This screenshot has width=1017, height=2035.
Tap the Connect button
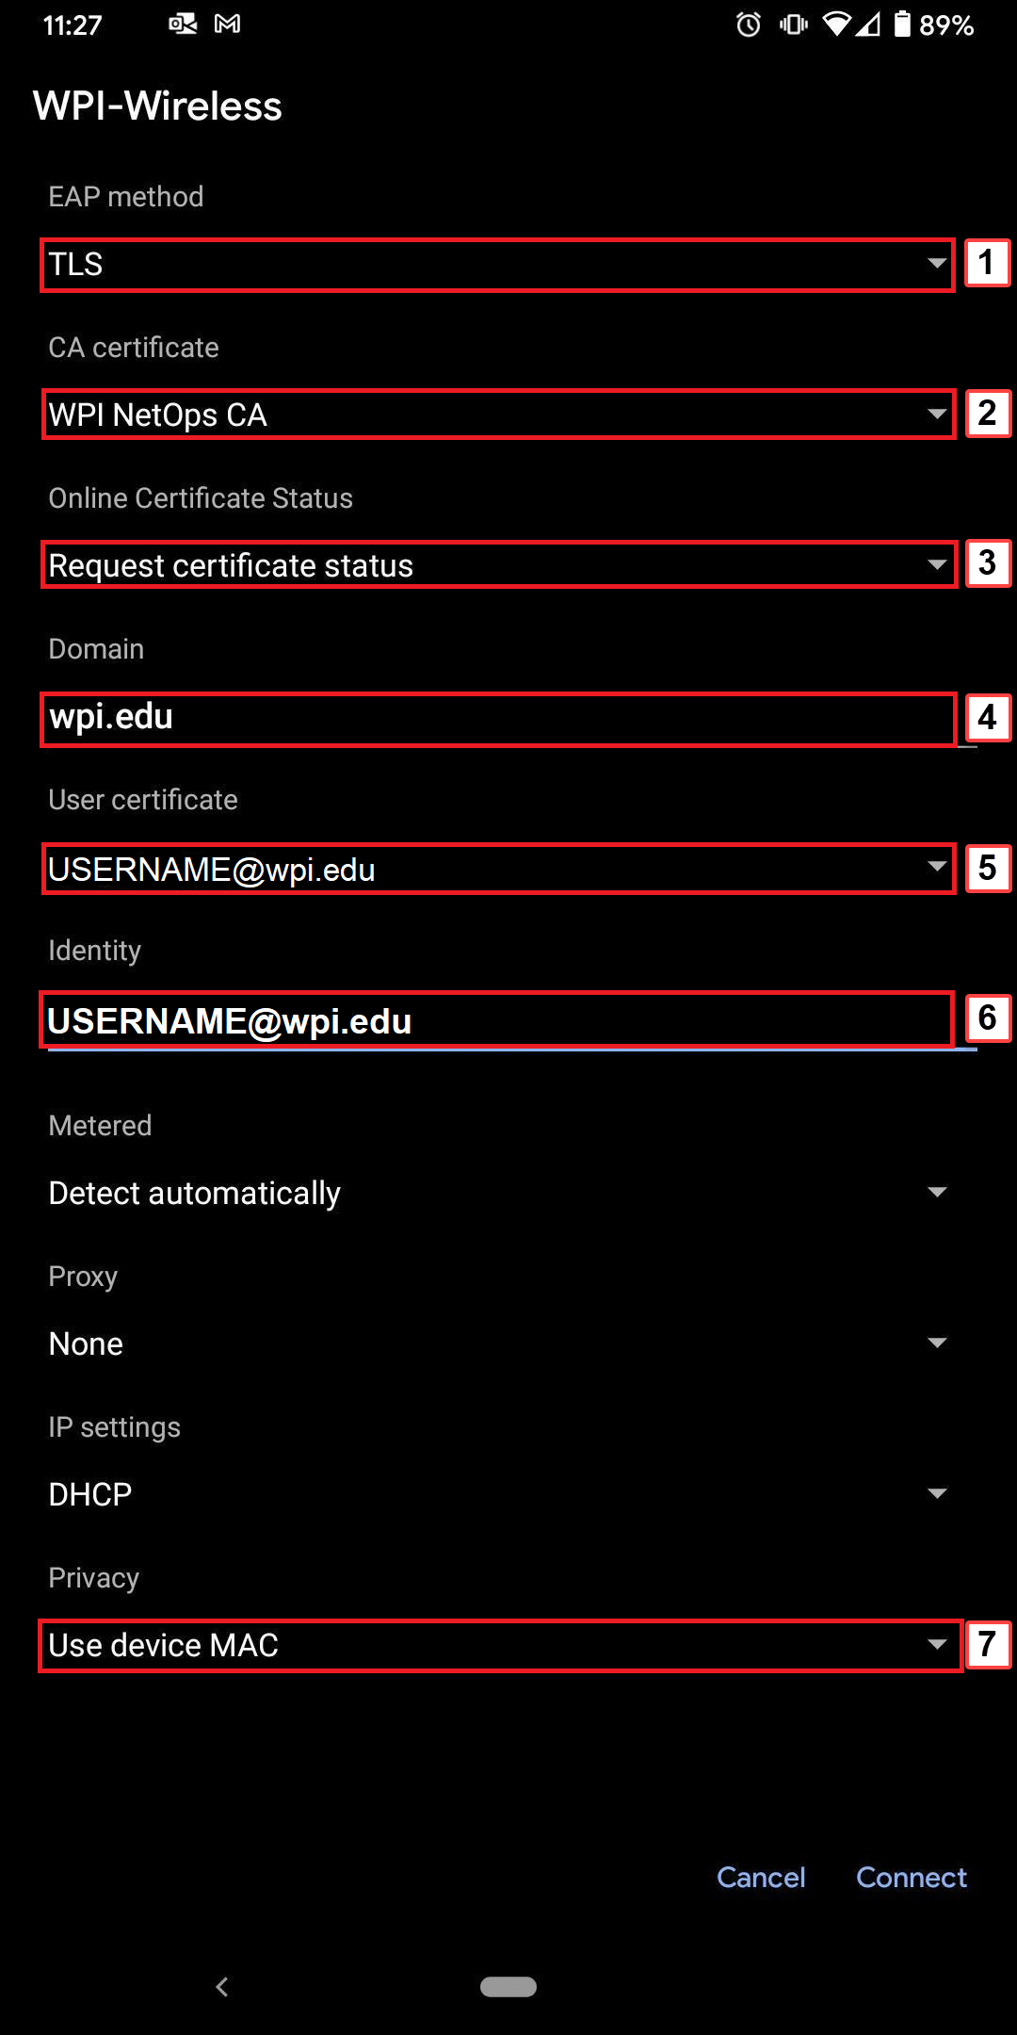coord(912,1877)
